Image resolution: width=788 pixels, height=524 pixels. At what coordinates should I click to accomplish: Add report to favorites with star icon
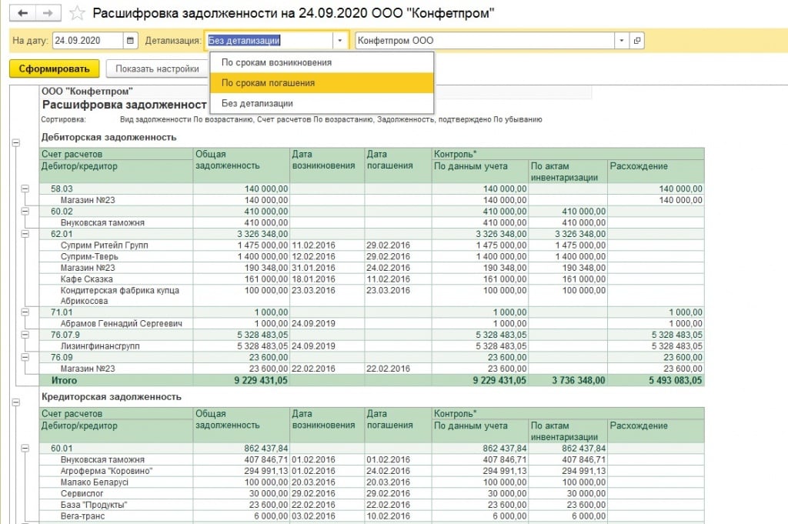77,13
